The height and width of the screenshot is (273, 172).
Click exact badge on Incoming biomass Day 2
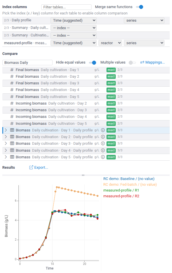coord(111,103)
